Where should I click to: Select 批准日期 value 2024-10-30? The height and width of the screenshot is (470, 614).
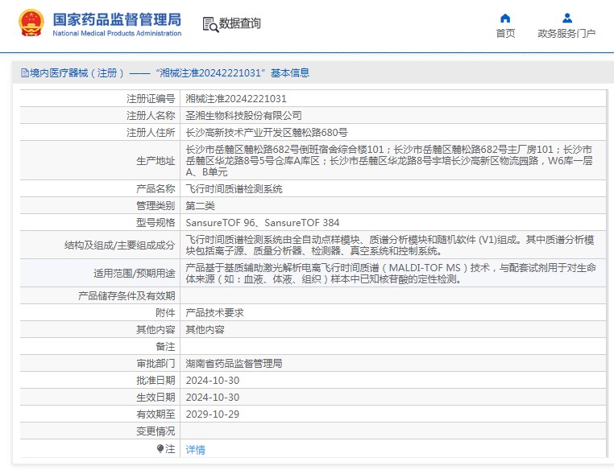click(212, 380)
